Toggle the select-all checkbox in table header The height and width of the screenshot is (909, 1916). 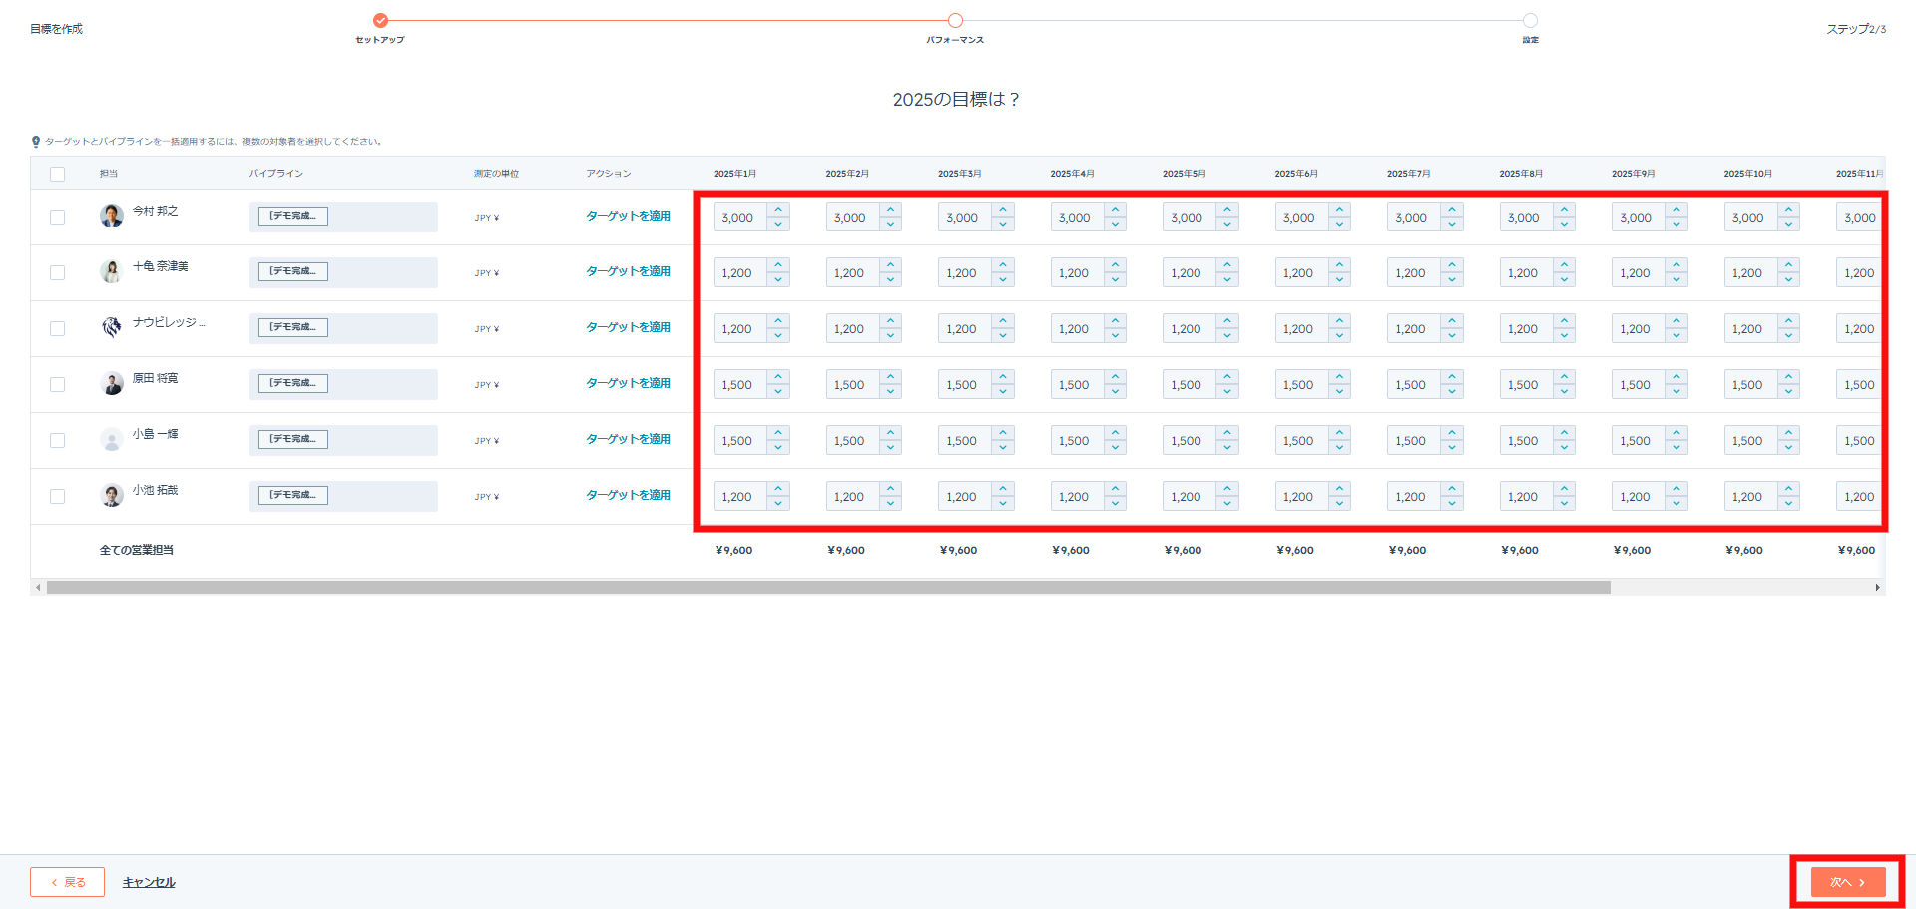[58, 174]
